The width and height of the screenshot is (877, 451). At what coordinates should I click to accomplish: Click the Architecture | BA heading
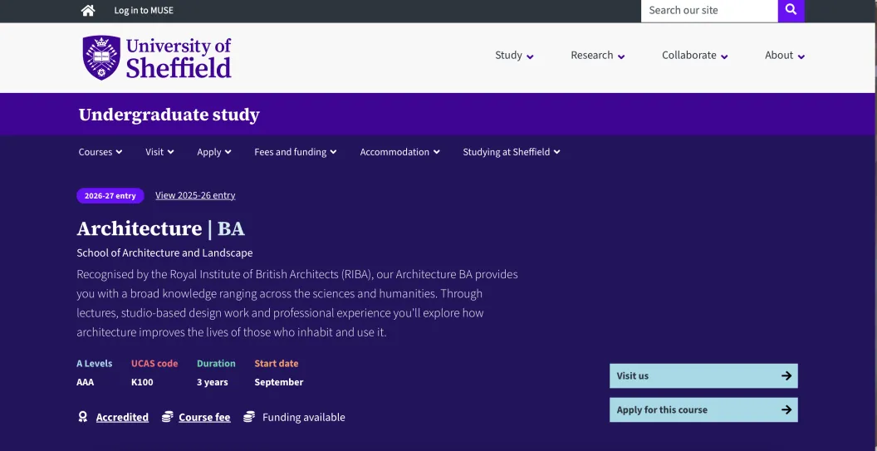click(160, 228)
